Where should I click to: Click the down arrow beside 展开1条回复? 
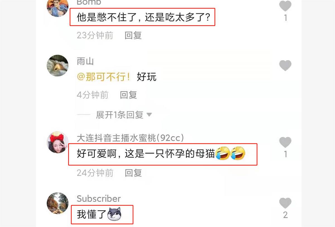pyautogui.click(x=149, y=115)
